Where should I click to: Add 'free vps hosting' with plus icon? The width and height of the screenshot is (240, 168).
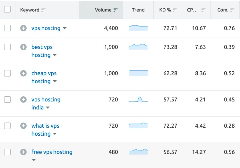[x=23, y=152]
